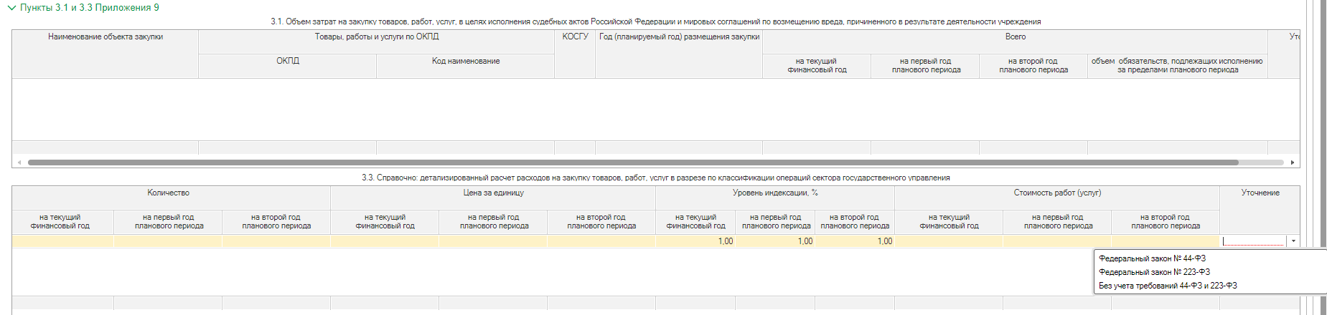
Task: Click the horizontal scrollbar left arrow
Action: [19, 163]
